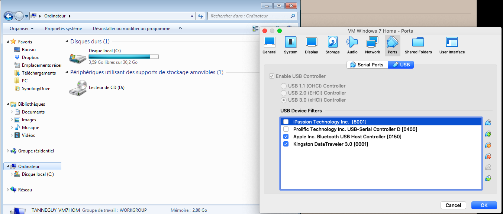Select PC folder in Favoris
The height and width of the screenshot is (214, 503).
click(x=20, y=81)
